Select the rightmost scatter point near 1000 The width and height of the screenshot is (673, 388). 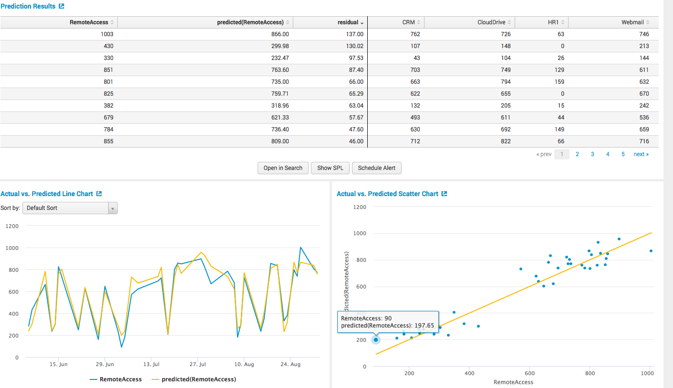[651, 251]
